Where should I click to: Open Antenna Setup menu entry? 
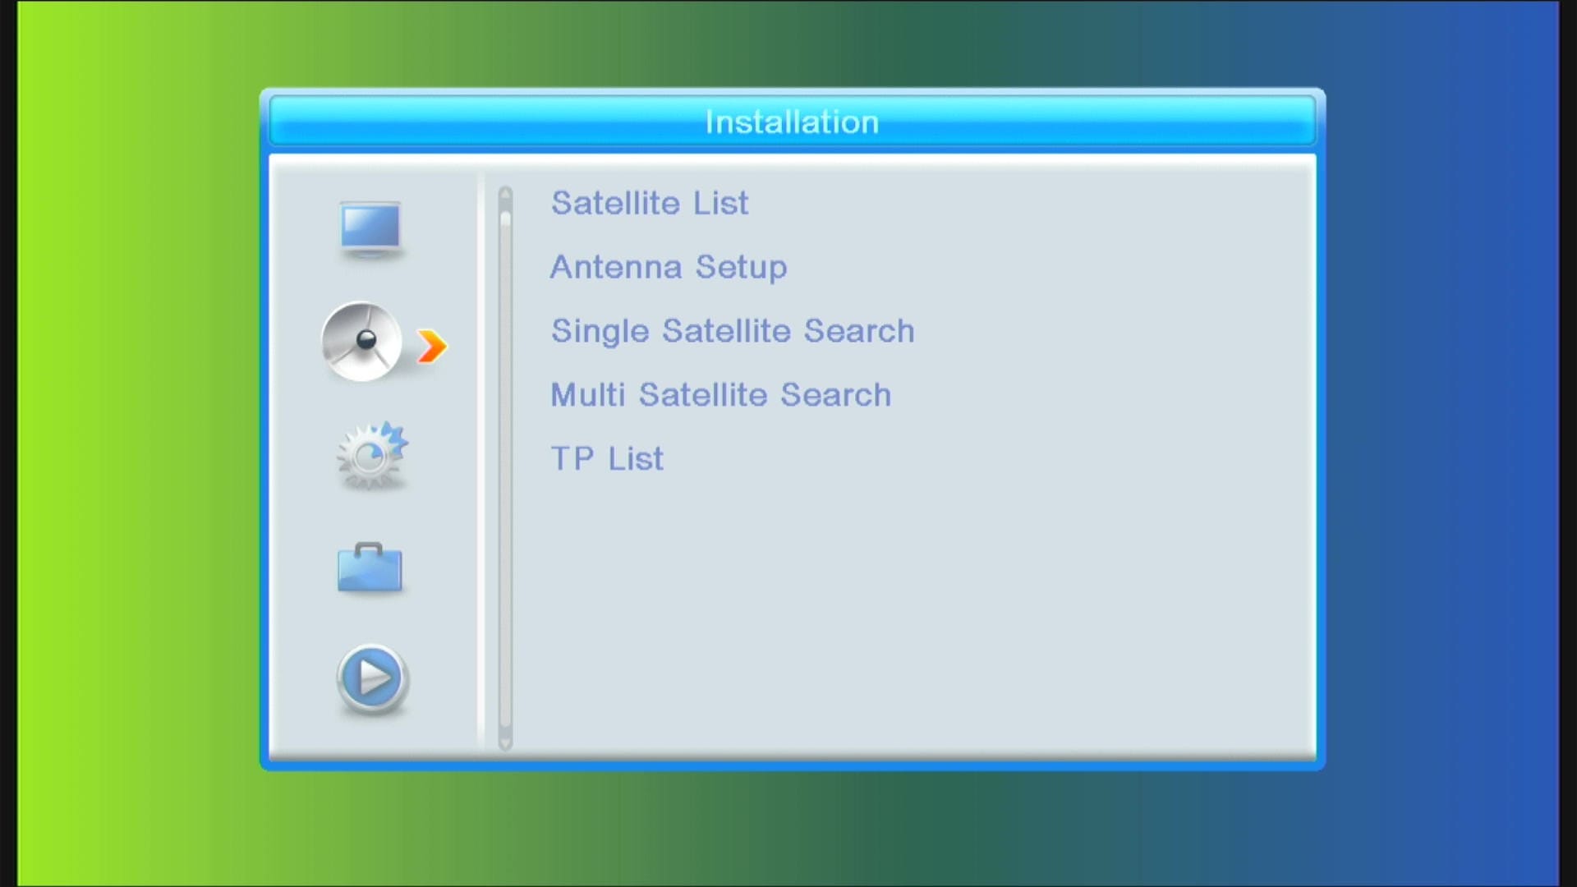669,267
